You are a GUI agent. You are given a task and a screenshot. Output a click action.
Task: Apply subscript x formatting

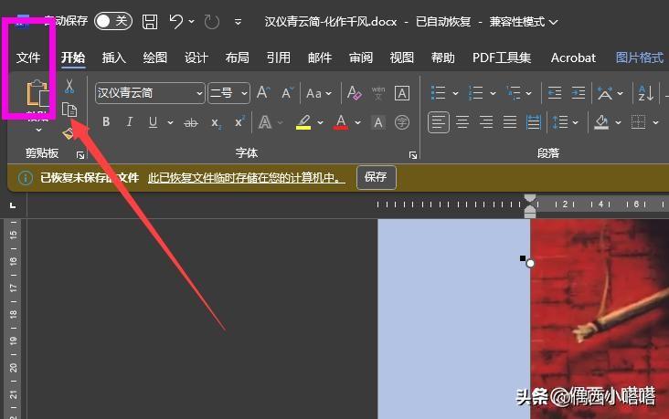(216, 123)
